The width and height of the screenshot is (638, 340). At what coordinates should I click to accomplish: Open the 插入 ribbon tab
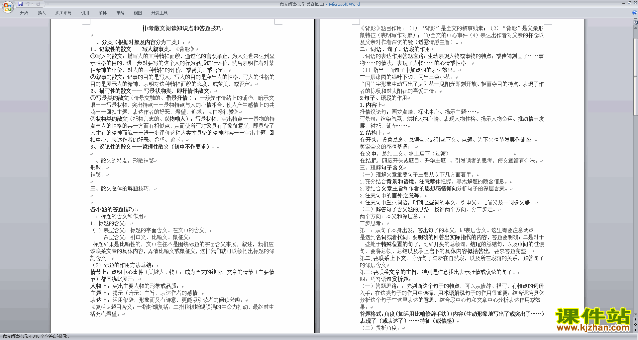point(42,13)
